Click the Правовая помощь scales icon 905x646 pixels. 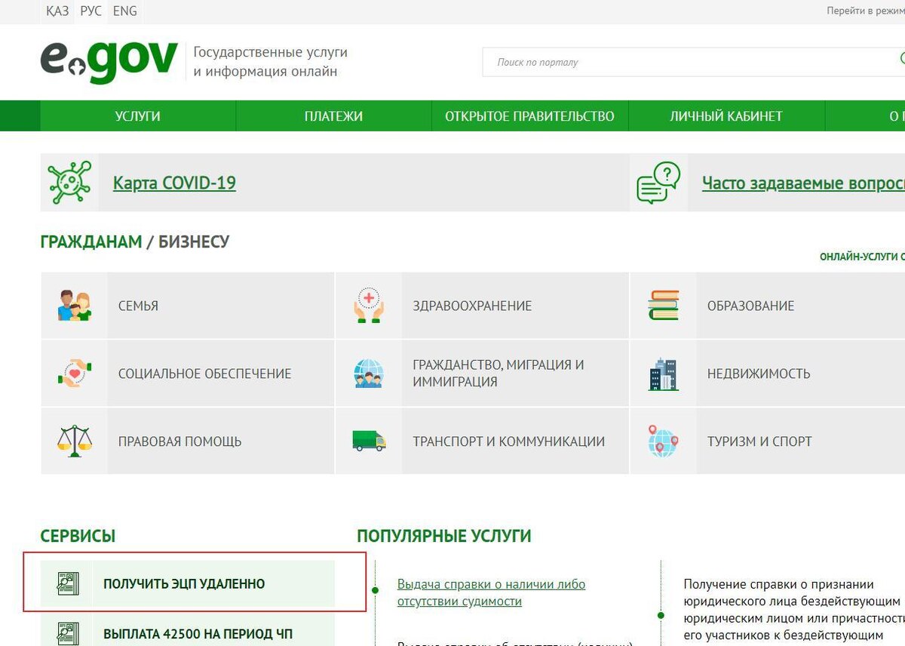74,441
